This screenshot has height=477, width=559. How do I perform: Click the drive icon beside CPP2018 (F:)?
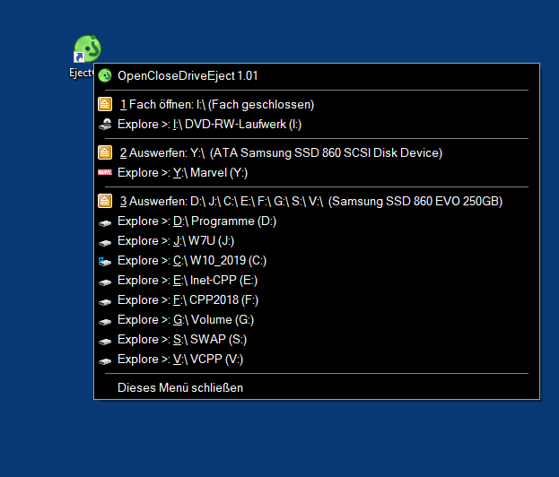[x=105, y=302]
